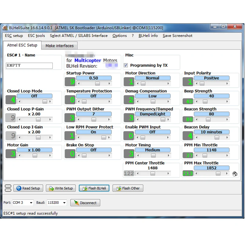Click the PPM Center Throttle value box showing 122
The image size is (245, 245).
[x=129, y=173]
